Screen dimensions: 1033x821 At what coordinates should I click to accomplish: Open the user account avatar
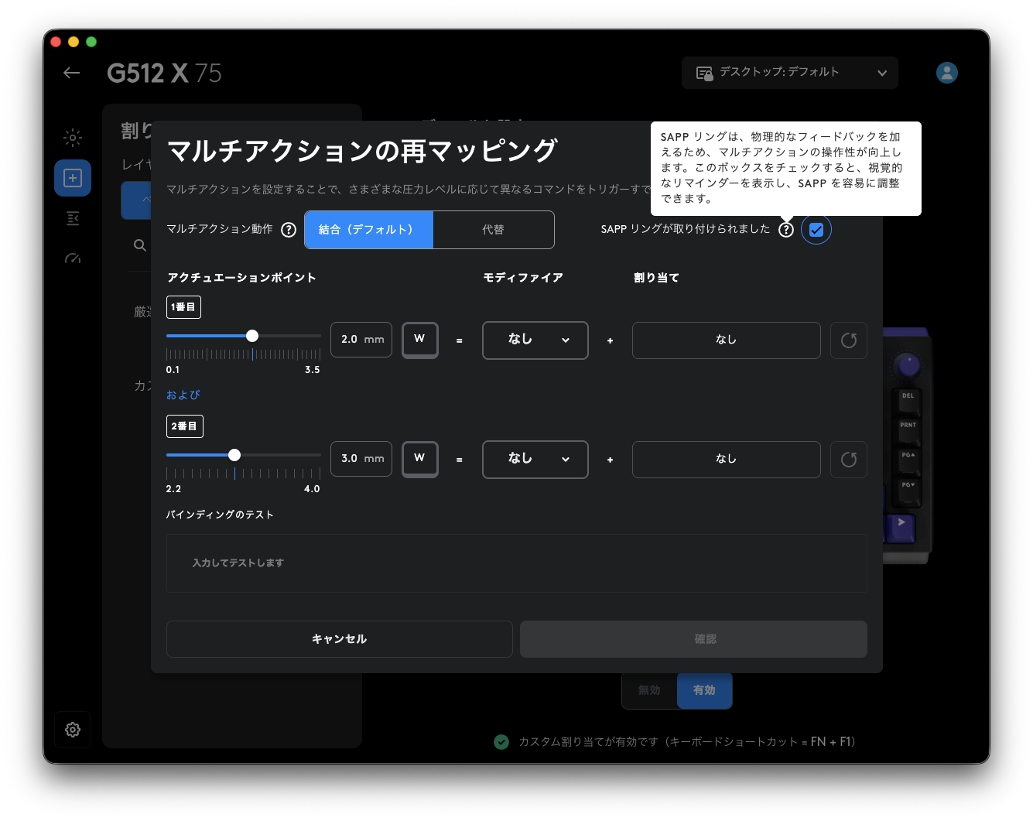tap(946, 73)
